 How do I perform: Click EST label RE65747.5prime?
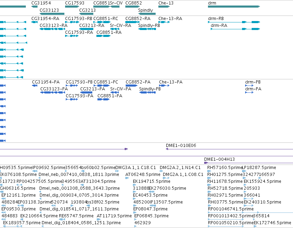(x=76, y=216)
